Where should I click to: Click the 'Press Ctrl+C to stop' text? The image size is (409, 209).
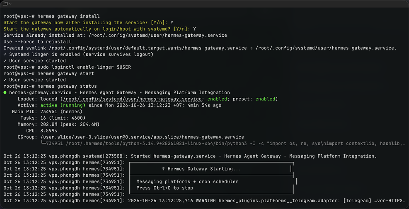point(165,188)
